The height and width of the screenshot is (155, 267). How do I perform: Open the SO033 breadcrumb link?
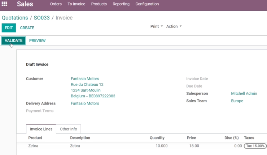42,18
